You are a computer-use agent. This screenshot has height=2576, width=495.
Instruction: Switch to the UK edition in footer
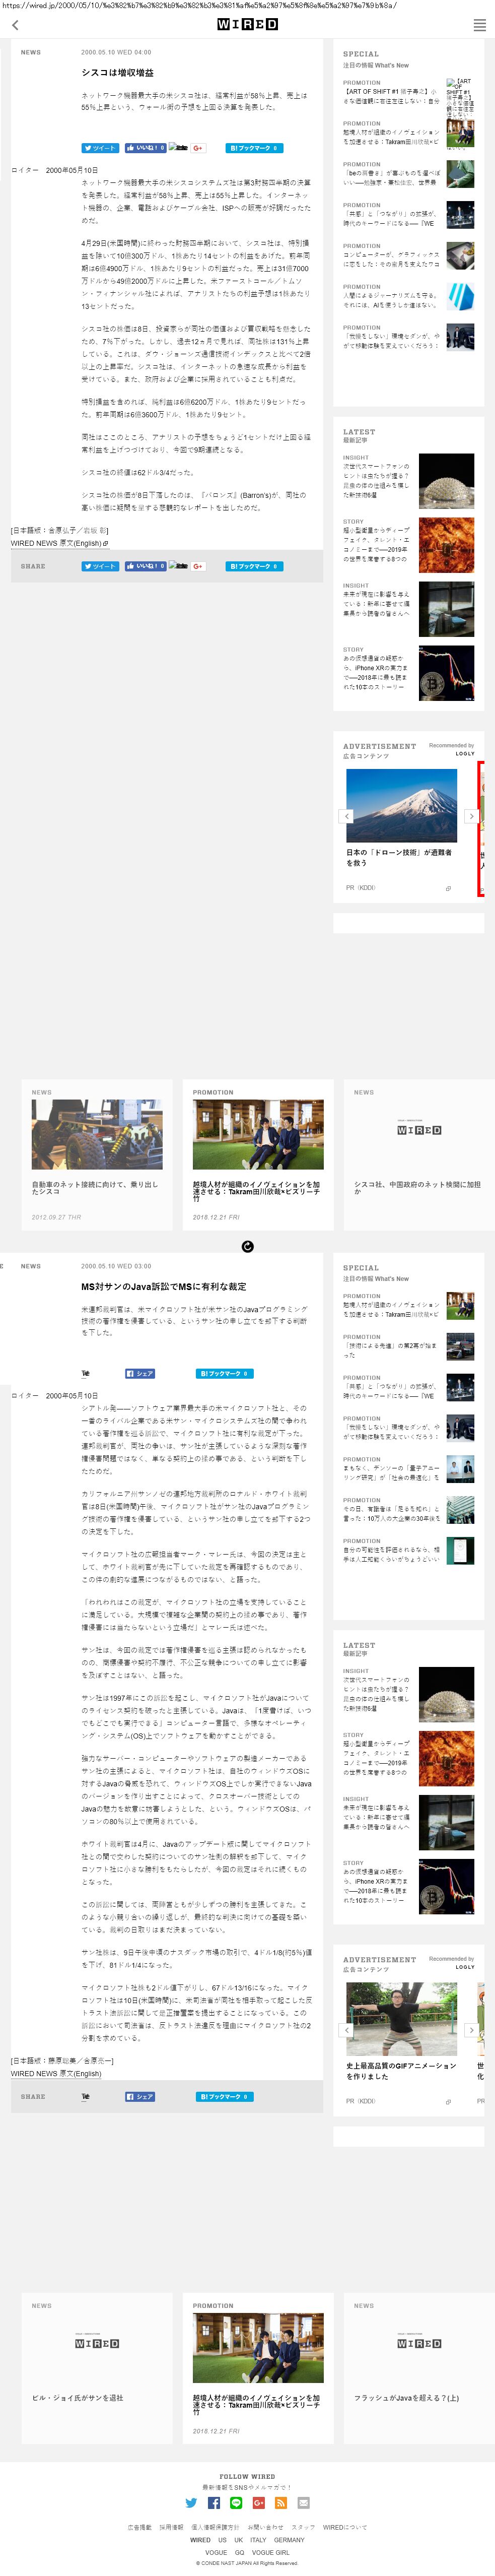(238, 2540)
